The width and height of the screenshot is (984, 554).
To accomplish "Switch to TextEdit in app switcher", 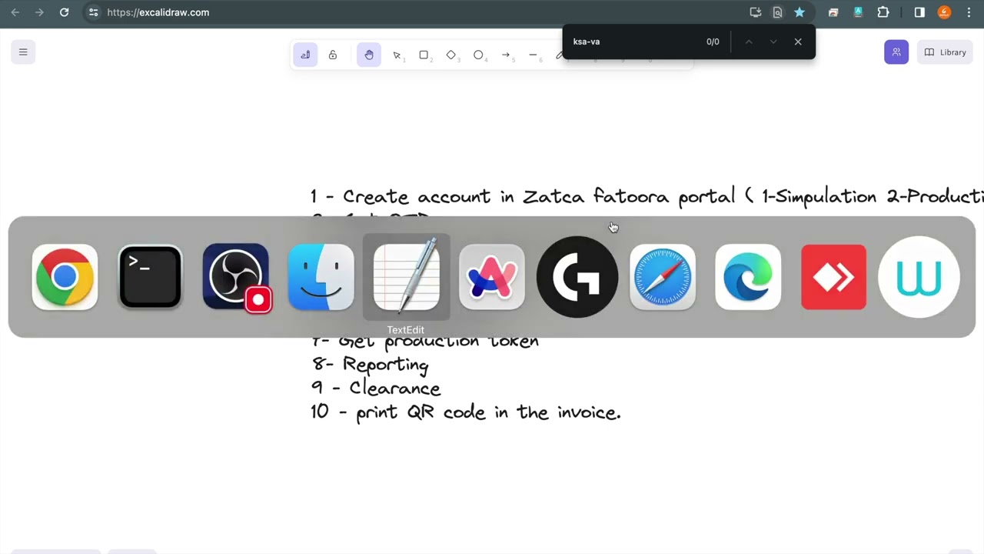I will pos(407,277).
